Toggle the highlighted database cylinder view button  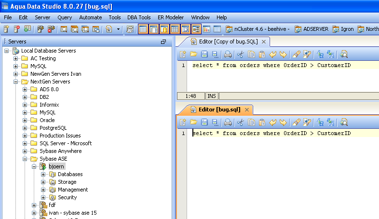(x=164, y=29)
